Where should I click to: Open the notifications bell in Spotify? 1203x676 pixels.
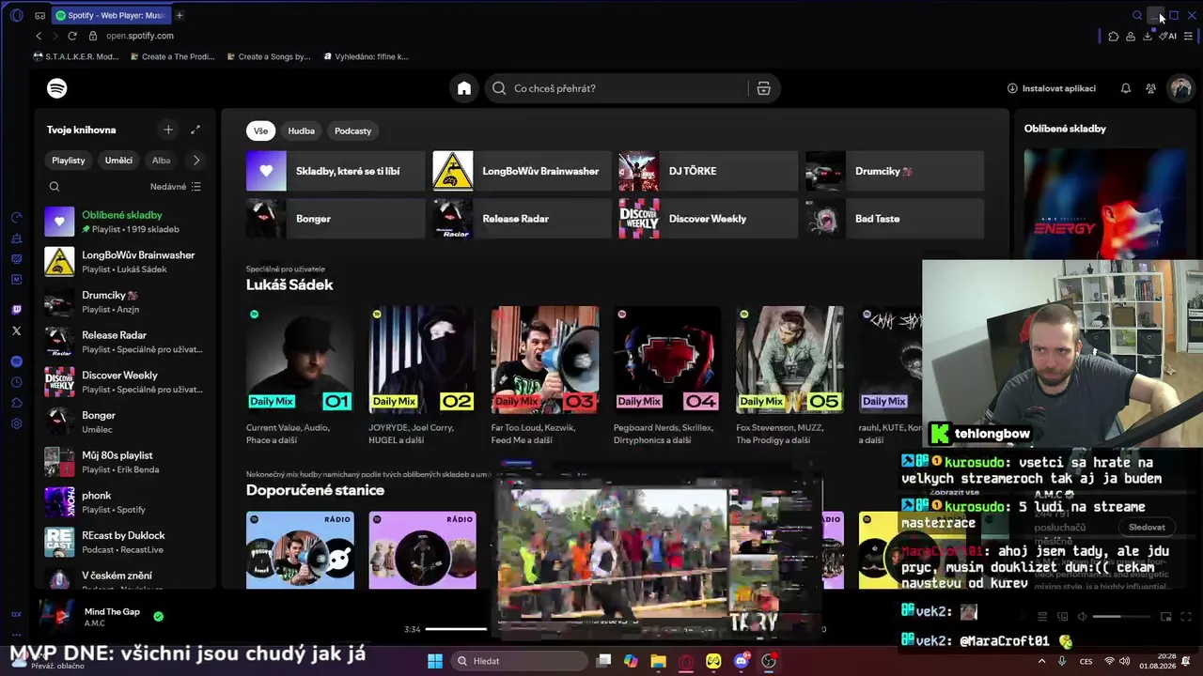point(1126,88)
